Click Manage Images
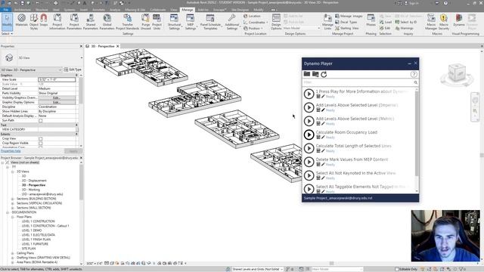Image resolution: width=484 pixels, height=272 pixels. coord(349,16)
